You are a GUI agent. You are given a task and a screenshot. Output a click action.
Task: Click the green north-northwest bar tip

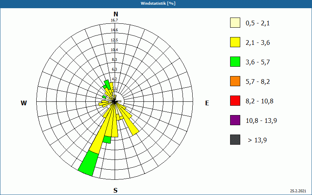pyautogui.click(x=107, y=84)
